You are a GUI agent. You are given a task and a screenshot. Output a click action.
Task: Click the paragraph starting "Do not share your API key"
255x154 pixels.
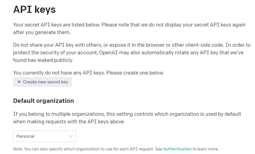[x=132, y=52]
